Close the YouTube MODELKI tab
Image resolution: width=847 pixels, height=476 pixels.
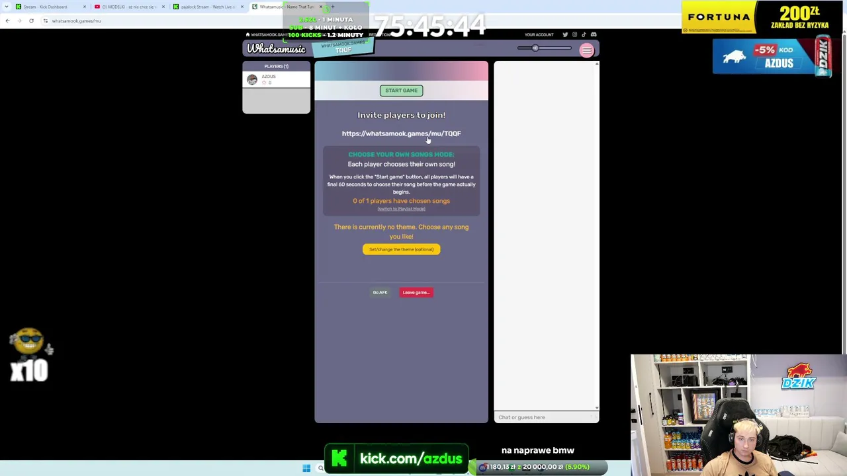163,7
